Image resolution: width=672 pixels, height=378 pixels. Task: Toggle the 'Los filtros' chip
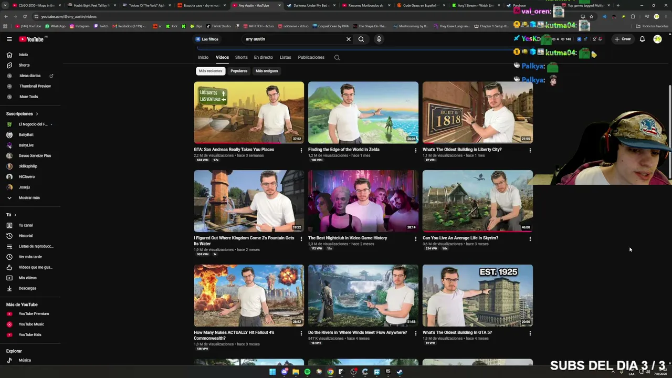point(207,39)
